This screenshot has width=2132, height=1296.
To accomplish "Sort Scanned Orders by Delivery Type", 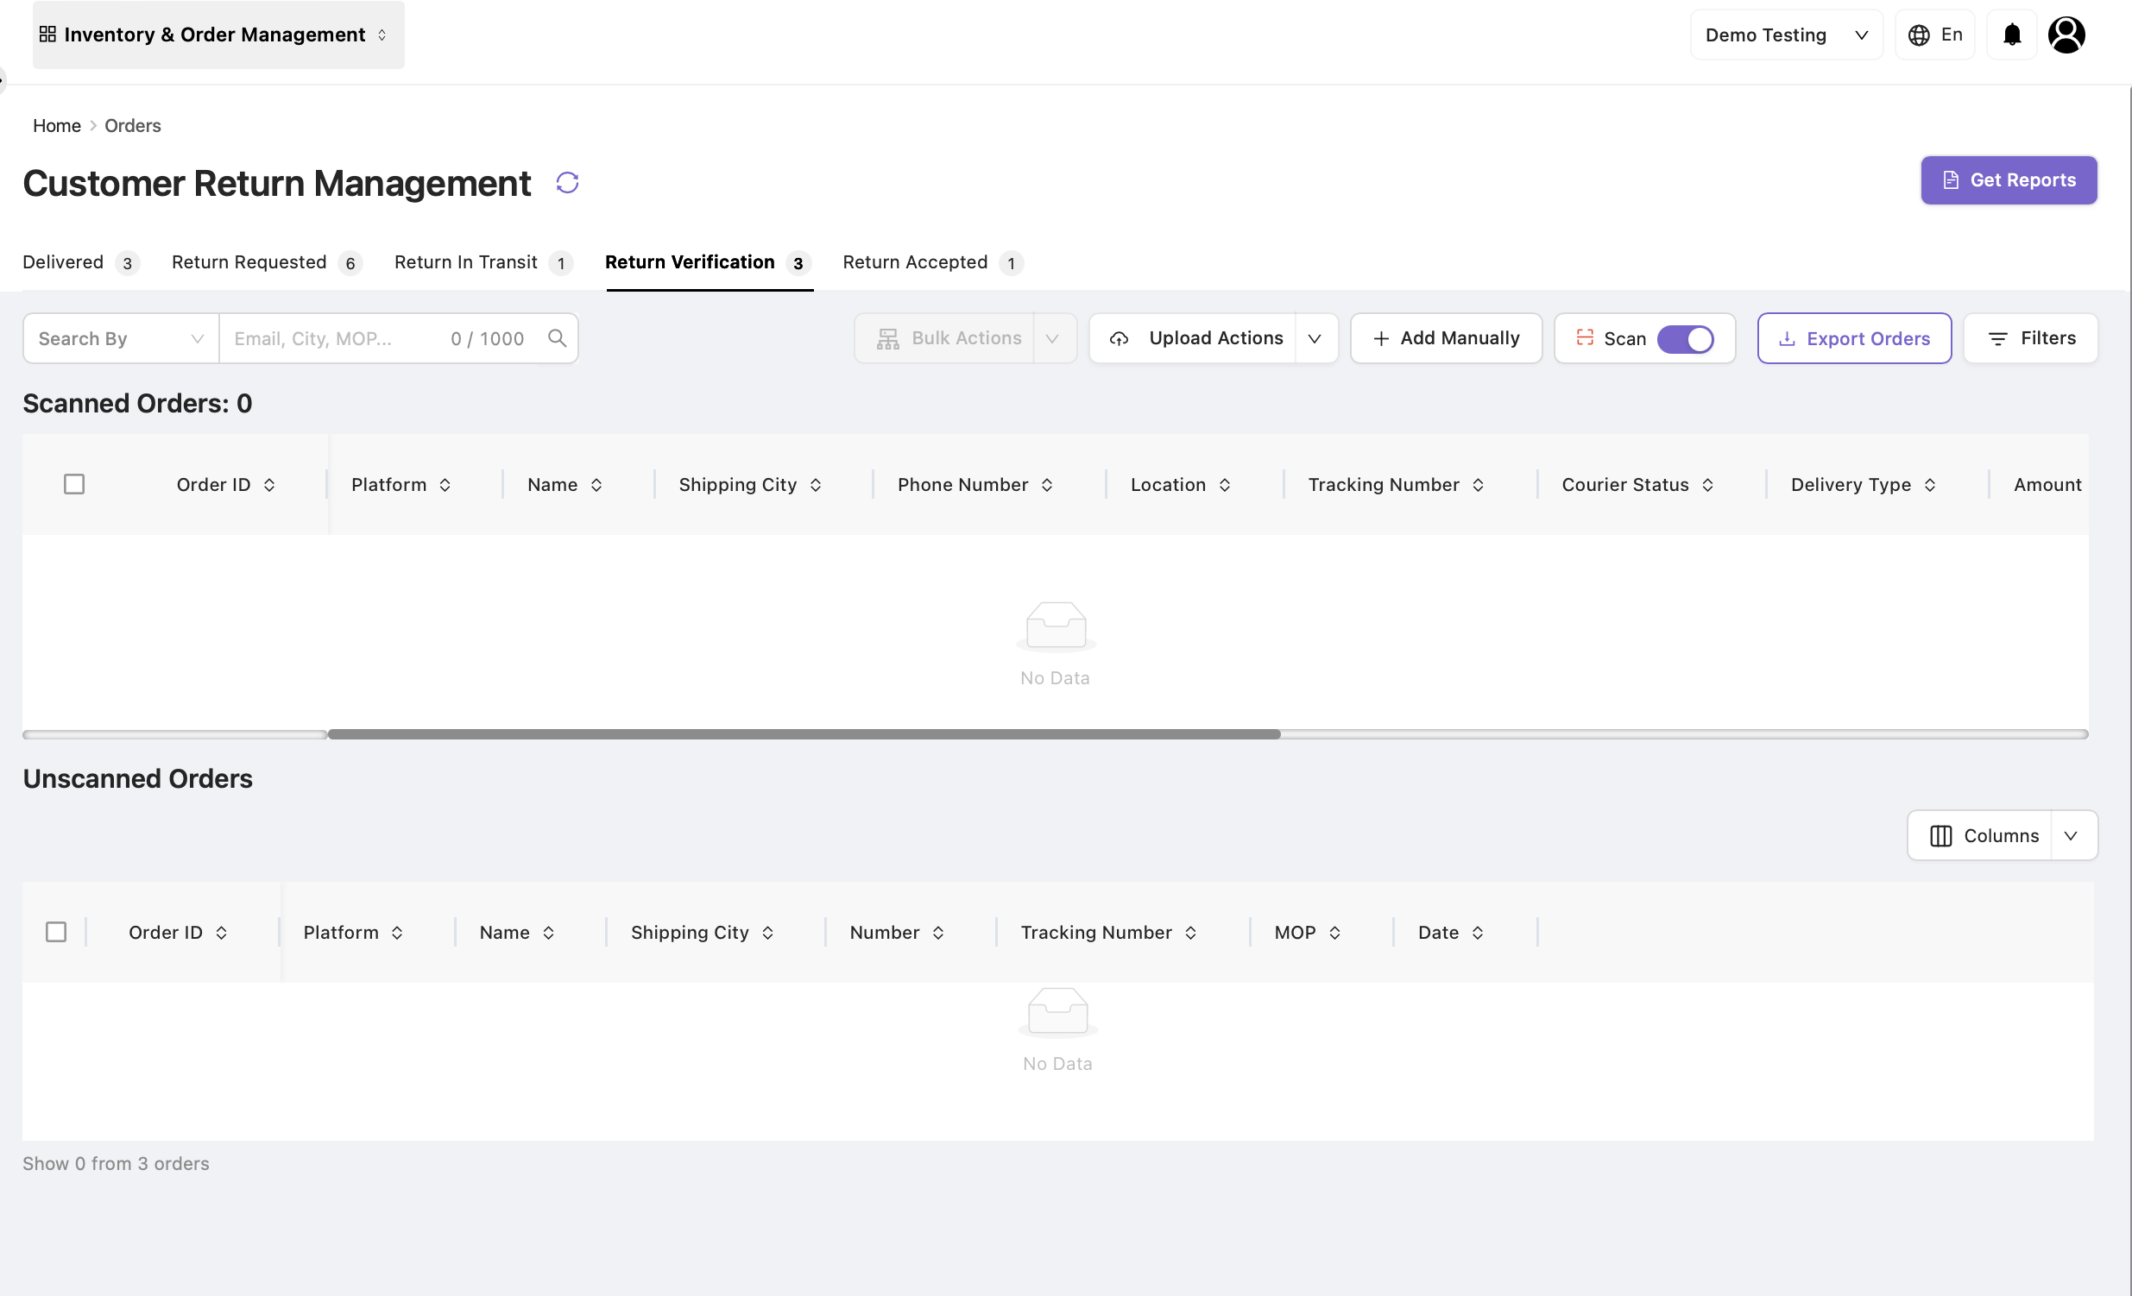I will 1929,485.
